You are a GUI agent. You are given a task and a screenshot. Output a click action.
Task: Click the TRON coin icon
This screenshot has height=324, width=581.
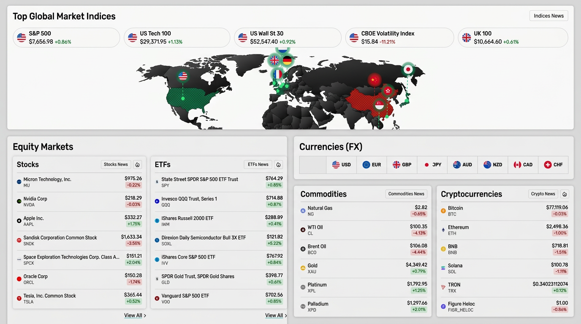coord(443,287)
